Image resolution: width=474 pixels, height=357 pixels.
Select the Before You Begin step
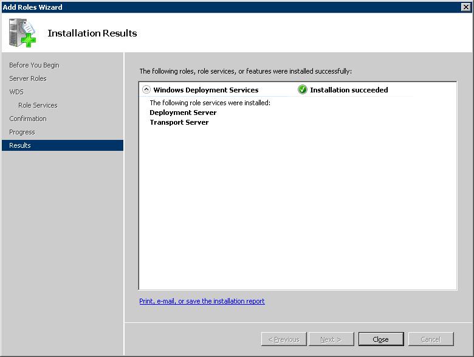(x=34, y=65)
